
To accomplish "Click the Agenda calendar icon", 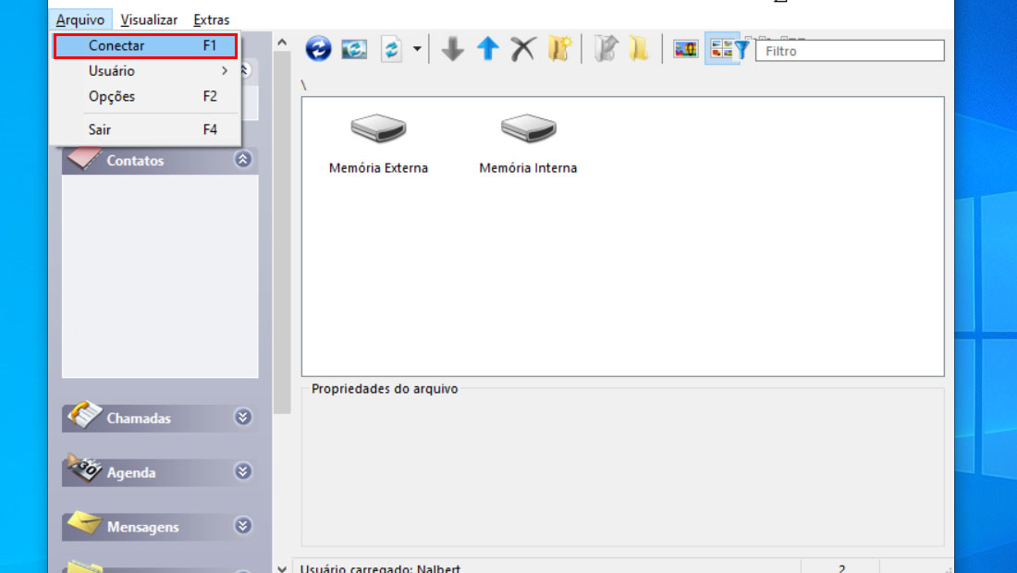I will [84, 469].
